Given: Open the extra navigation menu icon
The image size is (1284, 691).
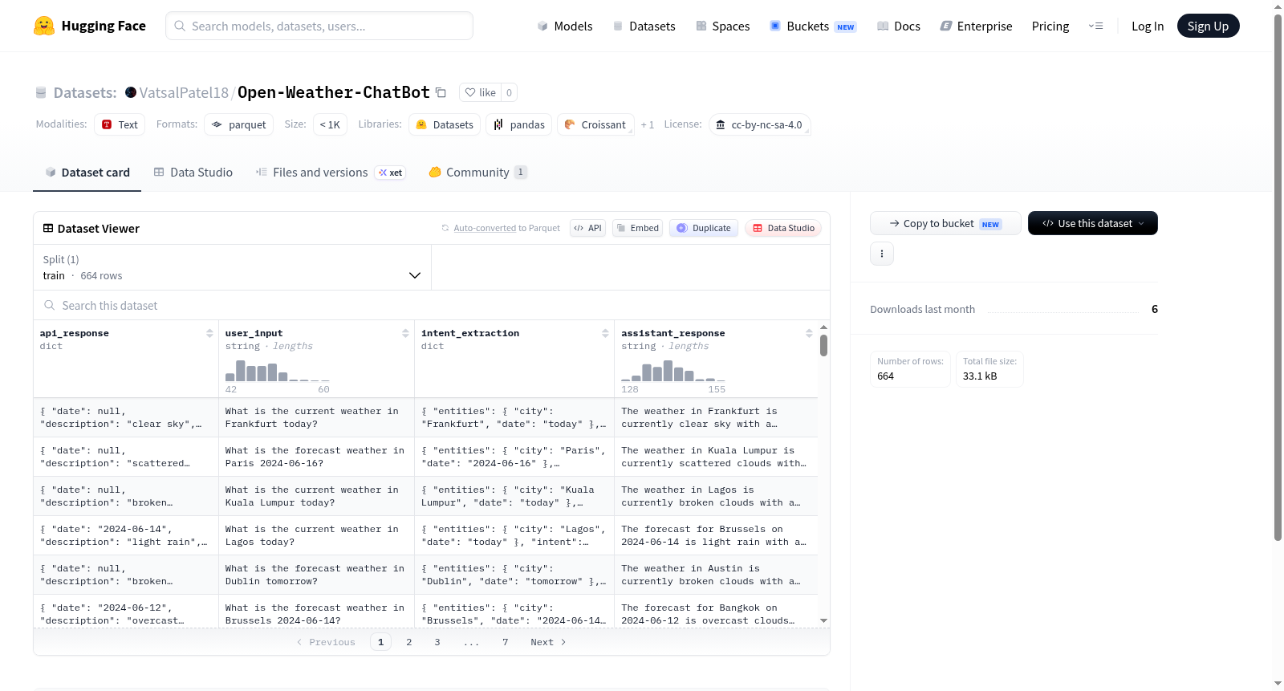Looking at the screenshot, I should click(x=1095, y=26).
